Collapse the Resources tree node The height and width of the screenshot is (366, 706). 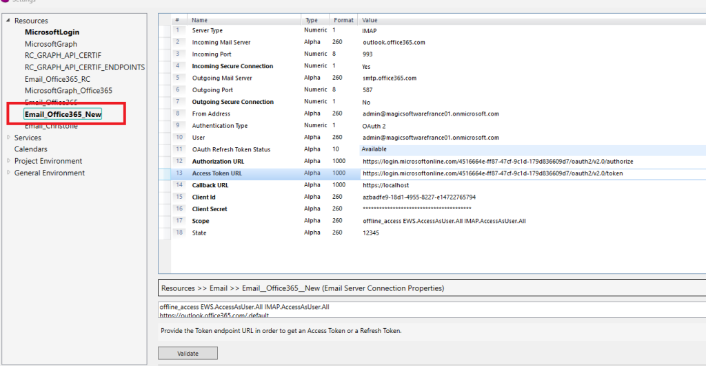click(8, 21)
